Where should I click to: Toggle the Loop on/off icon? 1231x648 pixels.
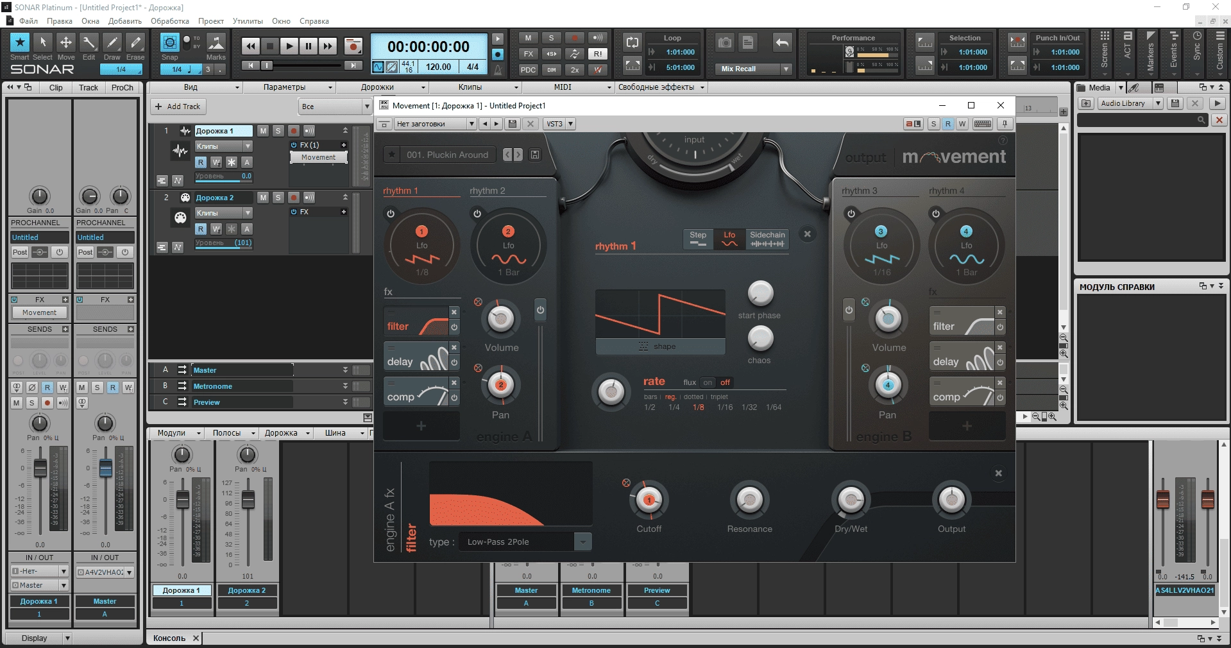pos(632,42)
